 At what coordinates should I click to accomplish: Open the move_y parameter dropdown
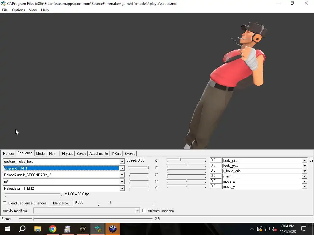tap(304, 187)
